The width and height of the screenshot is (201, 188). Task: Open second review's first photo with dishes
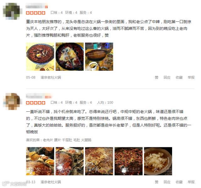40,161
